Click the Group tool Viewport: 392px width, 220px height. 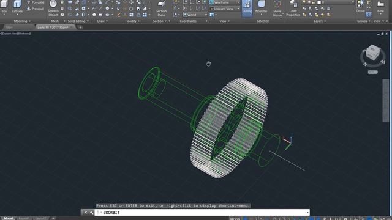coord(360,7)
